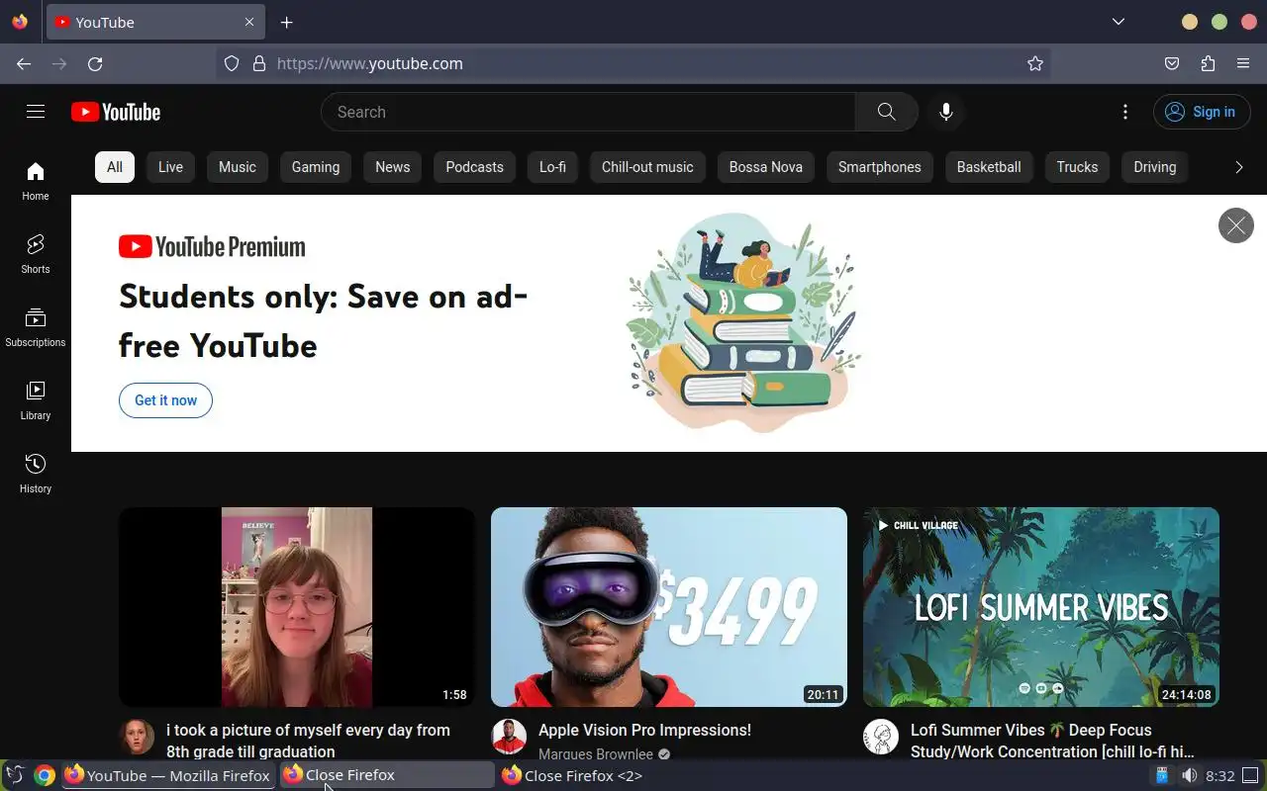Screen dimensions: 1267x791
Task: Click the Chill Village channel avatar
Action: [x=881, y=737]
